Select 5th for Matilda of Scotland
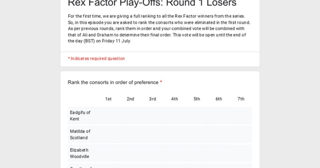This screenshot has width=320, height=168. pos(197,134)
